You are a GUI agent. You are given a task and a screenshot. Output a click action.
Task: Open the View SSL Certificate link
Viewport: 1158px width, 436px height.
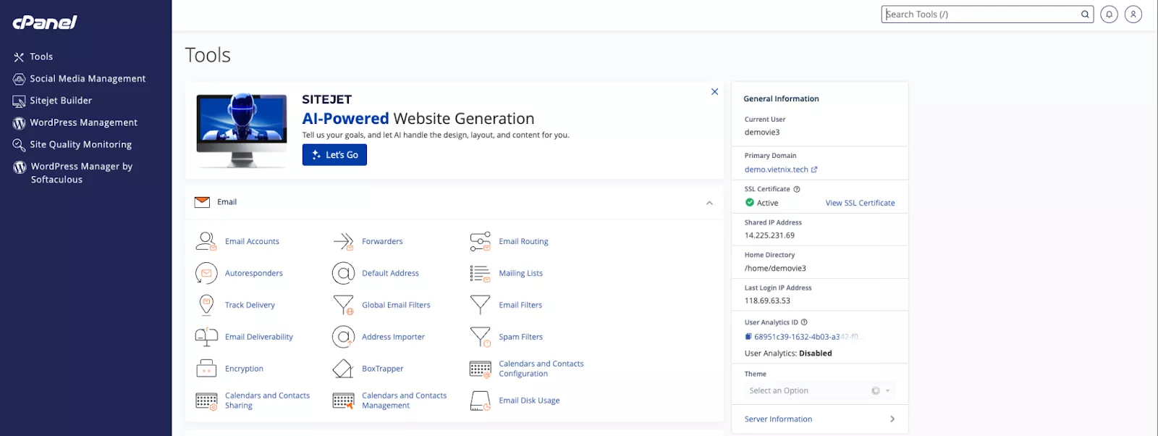pyautogui.click(x=860, y=204)
